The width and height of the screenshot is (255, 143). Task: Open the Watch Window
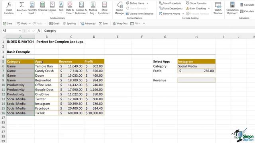218,8
